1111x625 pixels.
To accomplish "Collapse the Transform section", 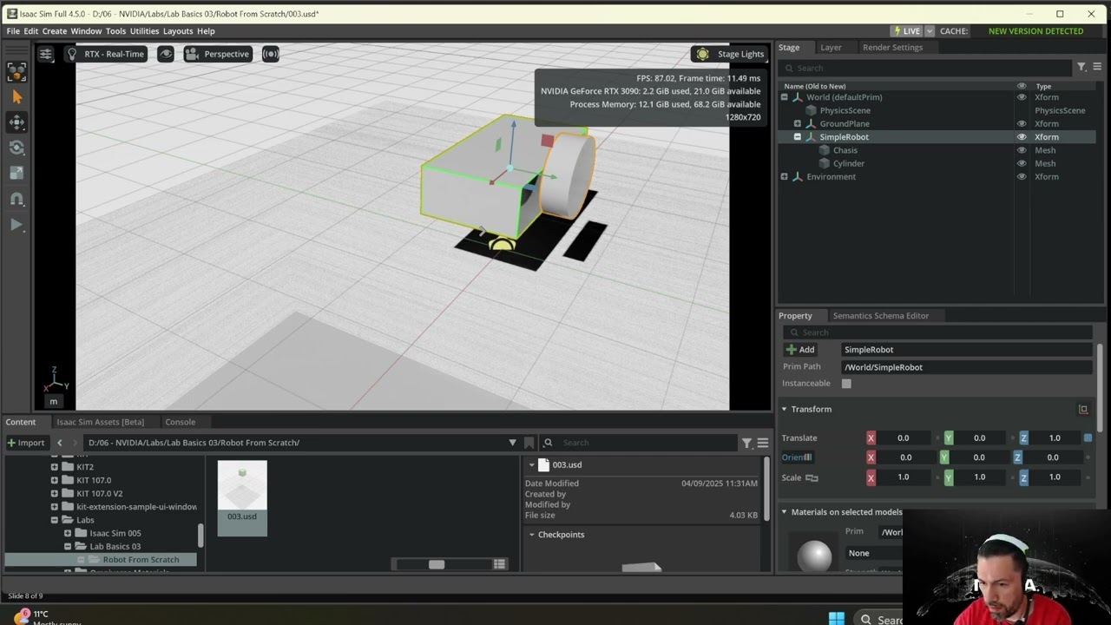I will [x=784, y=409].
